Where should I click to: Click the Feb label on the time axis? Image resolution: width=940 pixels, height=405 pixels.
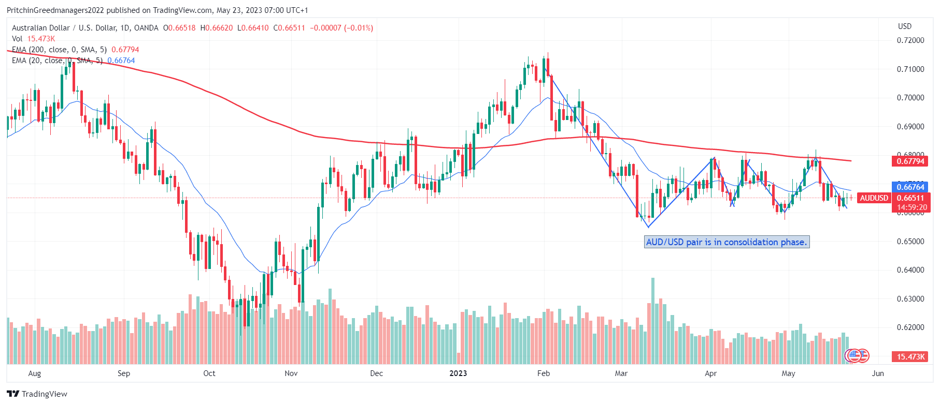pyautogui.click(x=544, y=373)
